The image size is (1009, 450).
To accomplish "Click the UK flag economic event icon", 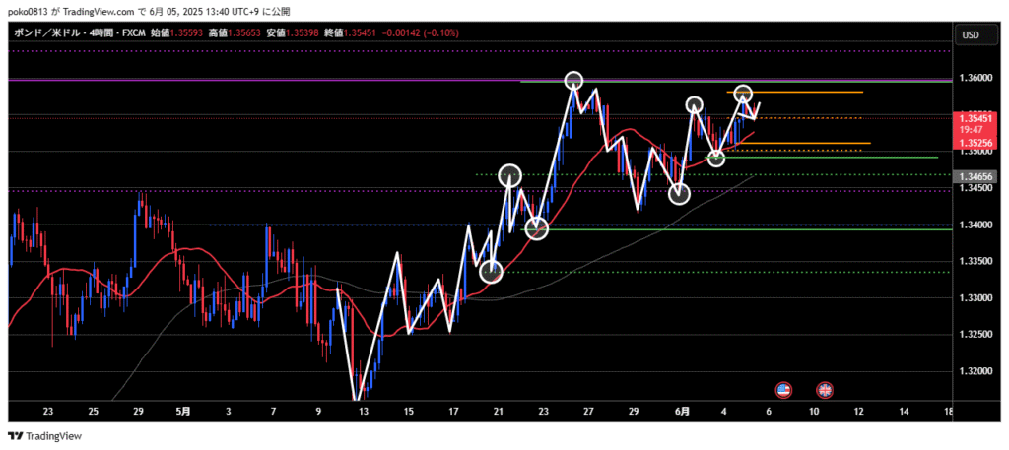I will point(824,389).
